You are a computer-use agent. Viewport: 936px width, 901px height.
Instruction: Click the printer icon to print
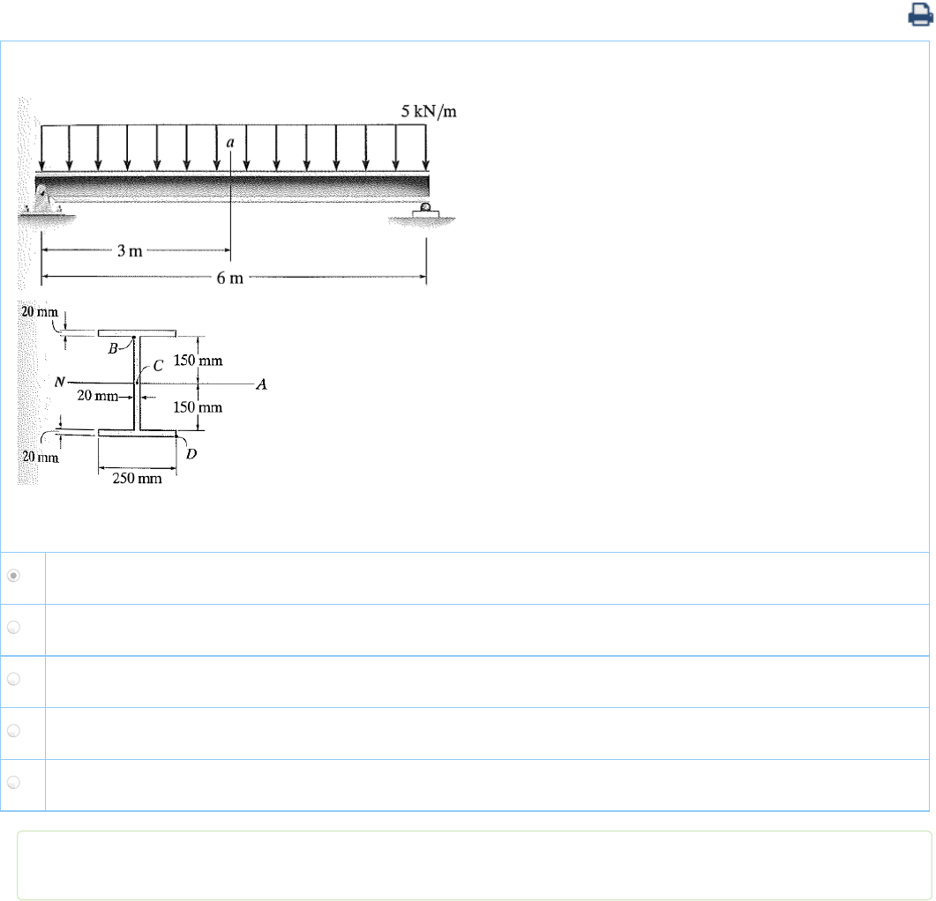pos(920,16)
